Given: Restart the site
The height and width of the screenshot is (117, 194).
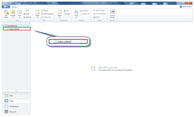Looking at the screenshot, I should tap(27, 17).
